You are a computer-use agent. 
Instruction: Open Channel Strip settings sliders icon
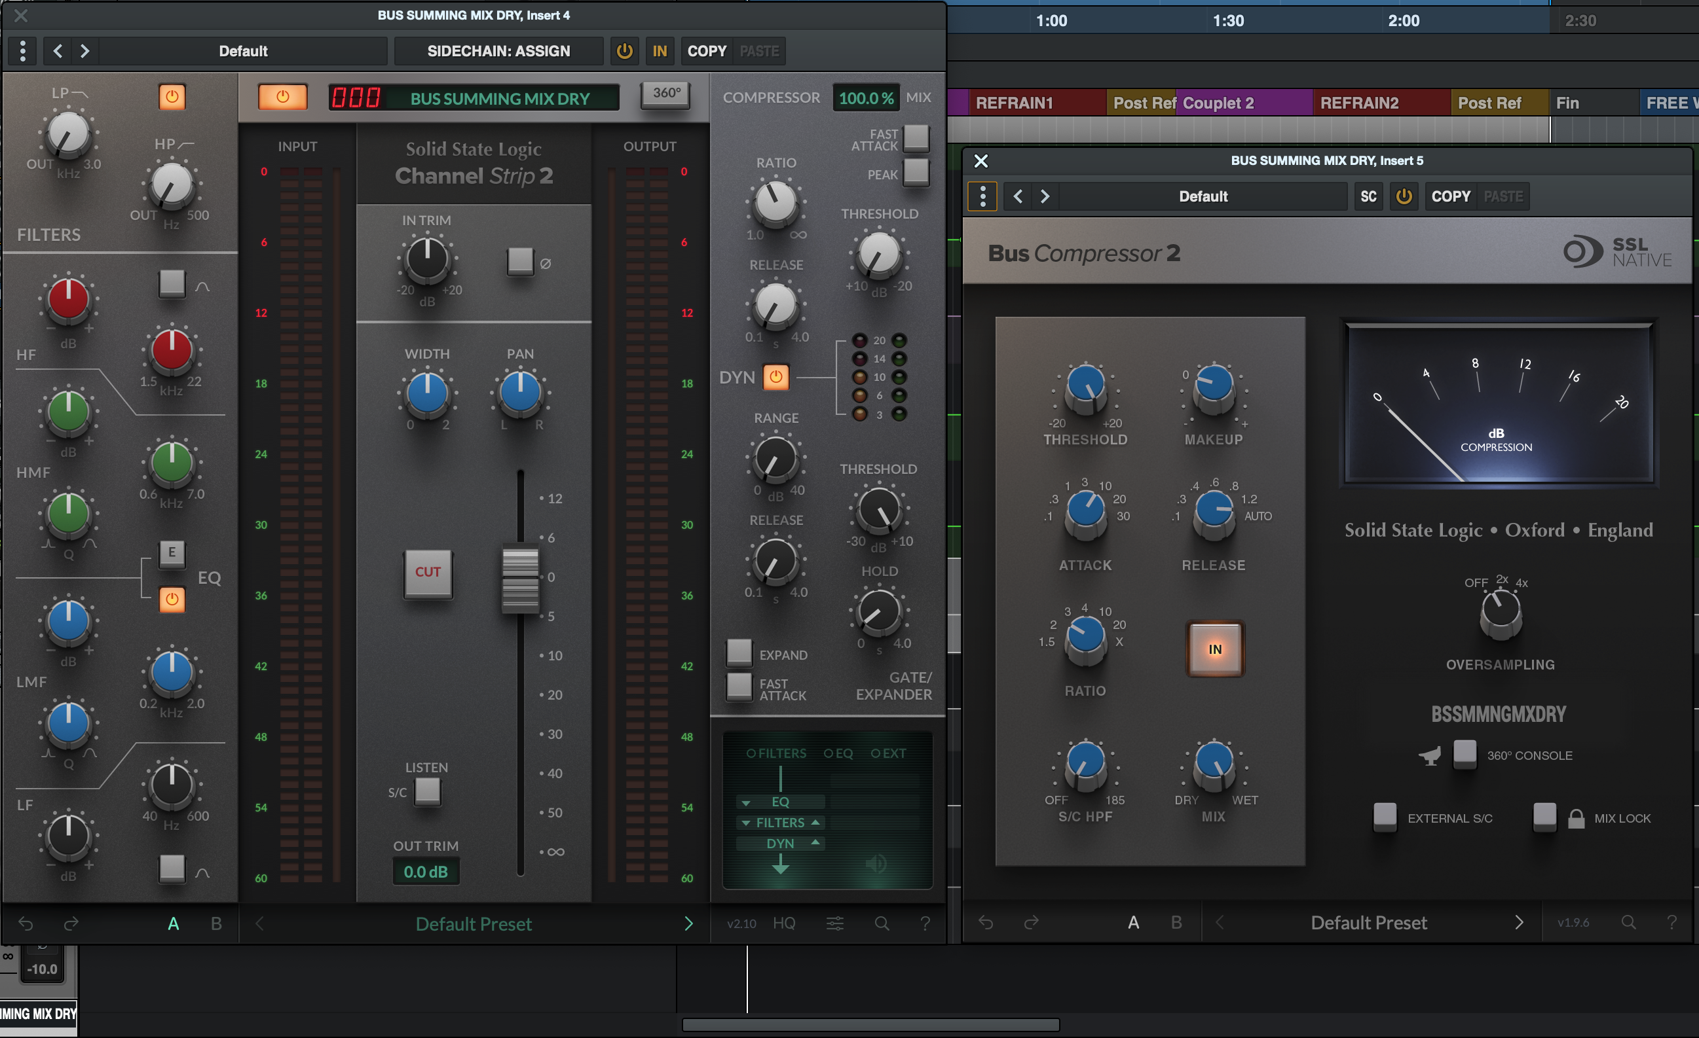tap(835, 923)
